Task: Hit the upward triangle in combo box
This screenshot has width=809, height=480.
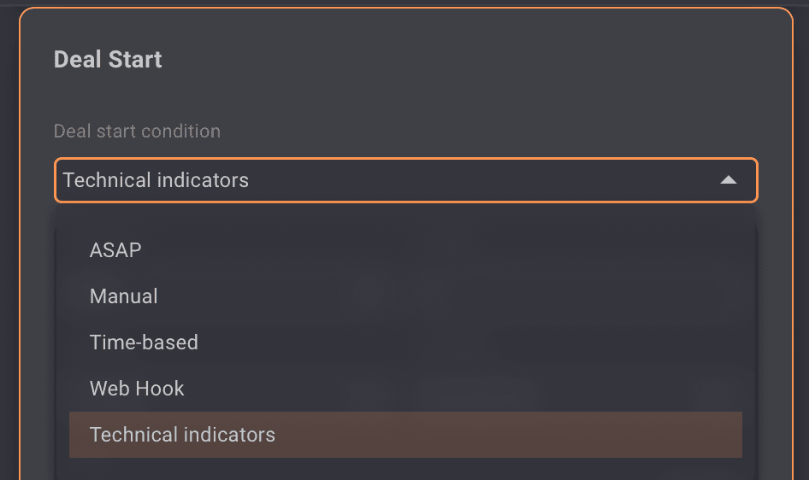Action: pos(728,180)
